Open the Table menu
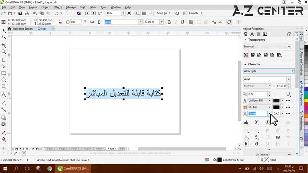The width and height of the screenshot is (308, 173). click(92, 7)
